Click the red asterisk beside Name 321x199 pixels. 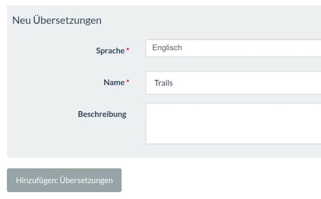[128, 82]
